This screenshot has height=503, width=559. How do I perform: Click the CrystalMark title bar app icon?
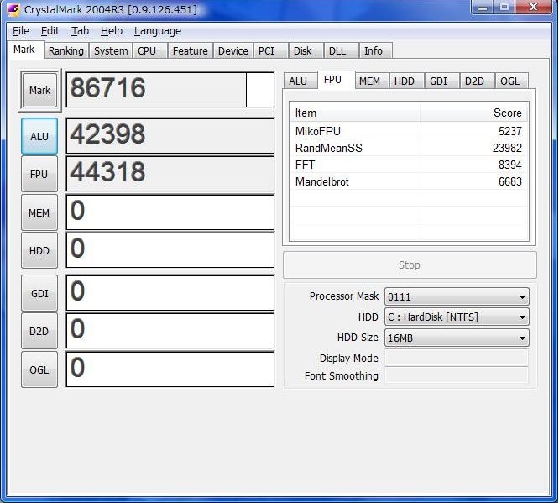point(13,9)
